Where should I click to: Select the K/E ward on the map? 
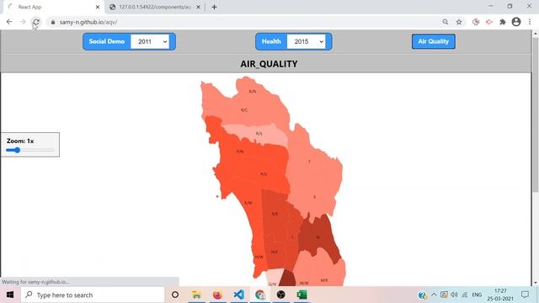click(275, 214)
